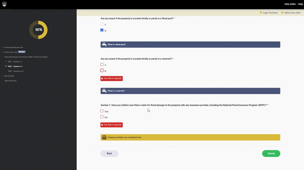Click green checkmark beside TREC Section 1-3

6,61
